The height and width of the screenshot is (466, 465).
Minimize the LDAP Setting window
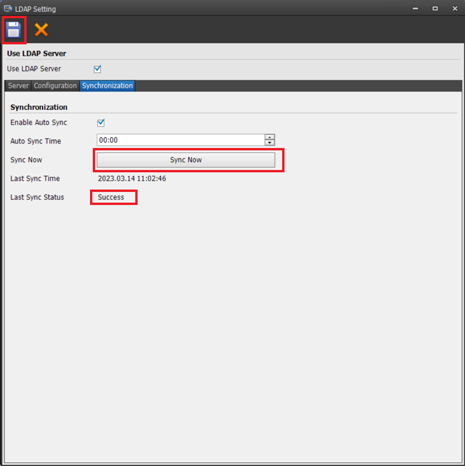pyautogui.click(x=415, y=9)
